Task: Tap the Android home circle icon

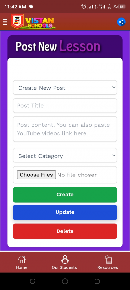Action: pos(65,281)
